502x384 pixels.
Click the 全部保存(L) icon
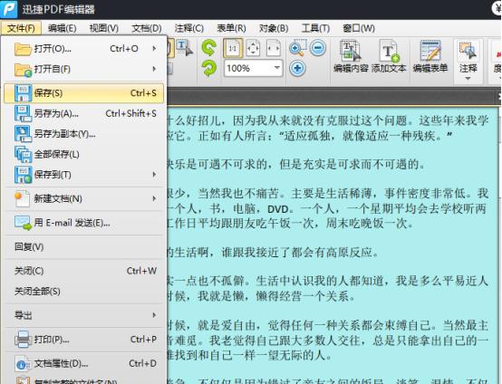click(x=23, y=155)
